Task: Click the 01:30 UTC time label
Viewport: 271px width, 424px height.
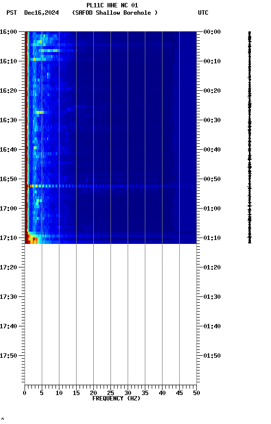Action: (212, 297)
